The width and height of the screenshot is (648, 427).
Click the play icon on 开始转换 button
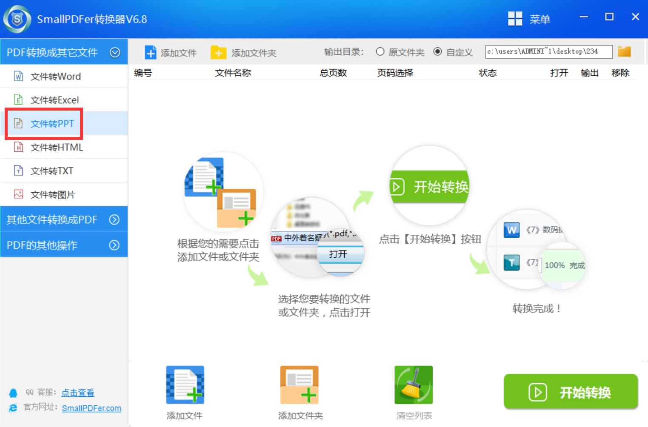537,392
